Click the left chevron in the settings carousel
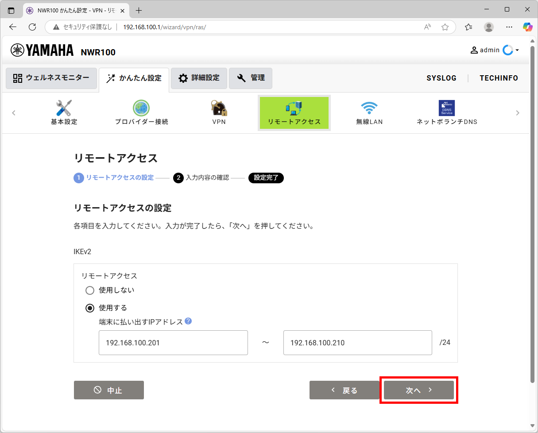 (x=14, y=113)
